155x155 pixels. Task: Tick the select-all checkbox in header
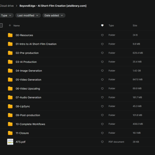coord(1,25)
